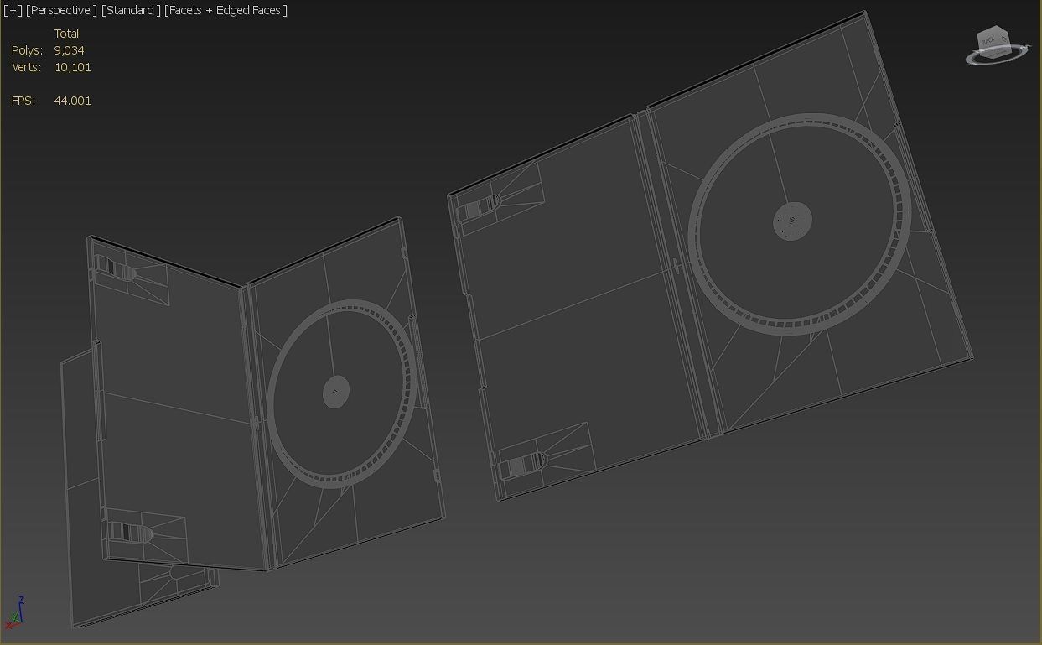The height and width of the screenshot is (645, 1042).
Task: Click the 'Total' statistics header
Action: 66,34
